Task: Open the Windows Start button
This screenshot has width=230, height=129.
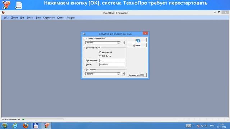Action: pos(5,126)
